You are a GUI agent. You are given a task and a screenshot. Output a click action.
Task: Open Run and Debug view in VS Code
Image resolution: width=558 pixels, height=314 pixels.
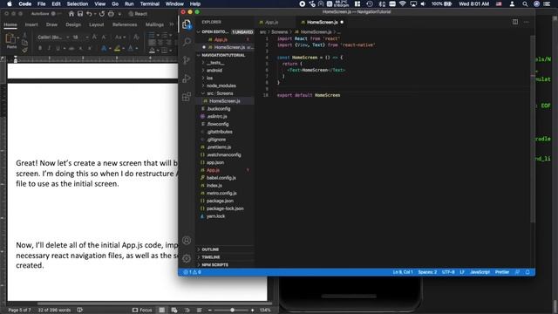pyautogui.click(x=187, y=78)
